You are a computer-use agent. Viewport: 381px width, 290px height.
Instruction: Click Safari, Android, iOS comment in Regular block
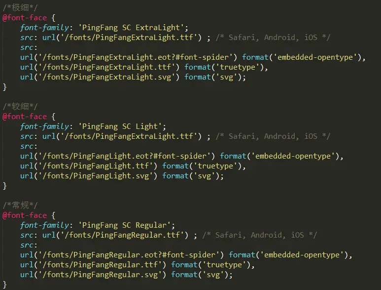[x=260, y=235]
